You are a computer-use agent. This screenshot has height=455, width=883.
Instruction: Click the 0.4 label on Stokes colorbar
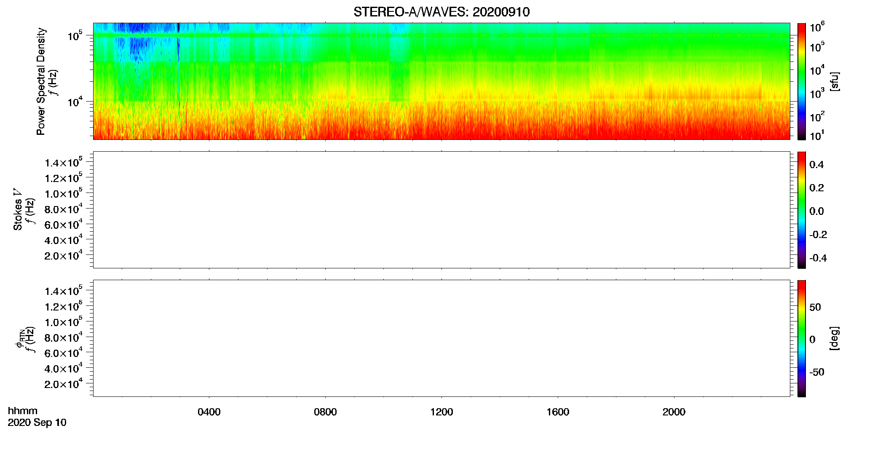click(816, 165)
